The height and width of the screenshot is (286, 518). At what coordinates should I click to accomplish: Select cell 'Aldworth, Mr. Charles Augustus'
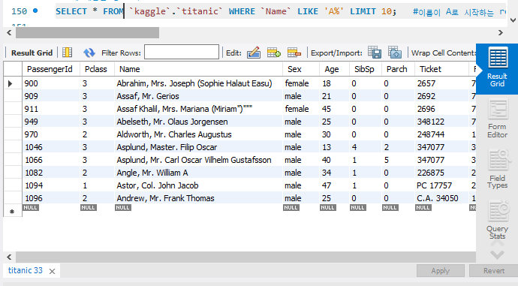click(198, 134)
